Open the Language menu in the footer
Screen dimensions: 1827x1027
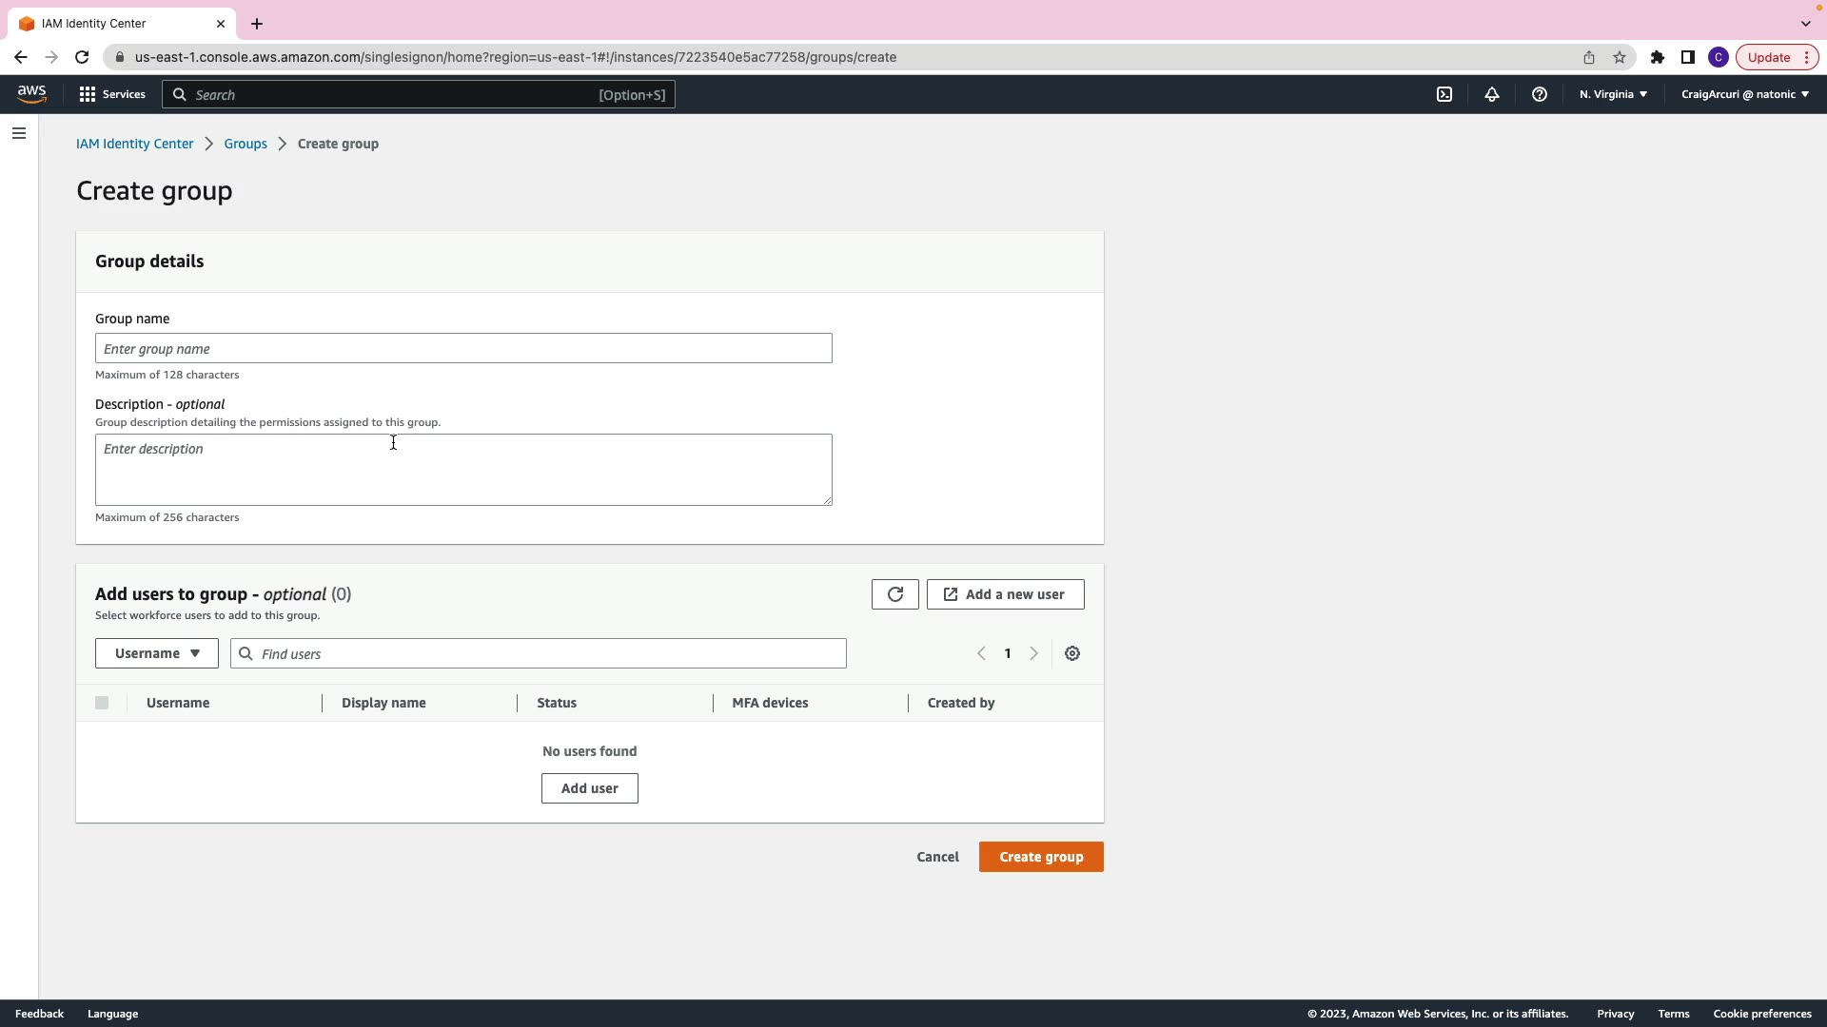112,1014
